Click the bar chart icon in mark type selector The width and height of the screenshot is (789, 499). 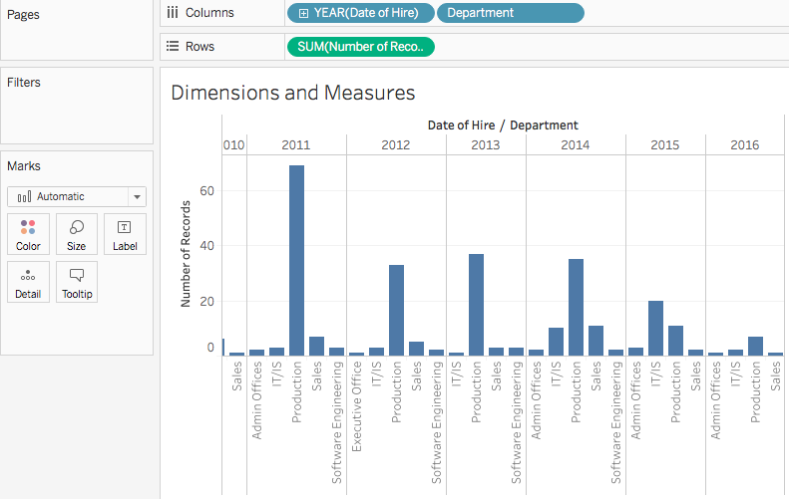point(24,196)
